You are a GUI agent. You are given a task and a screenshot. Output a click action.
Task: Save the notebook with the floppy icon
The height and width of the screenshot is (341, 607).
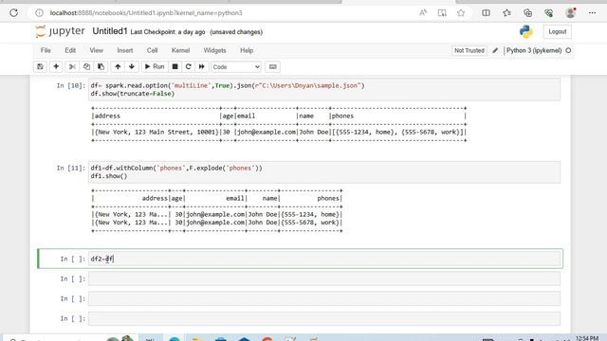[x=40, y=67]
